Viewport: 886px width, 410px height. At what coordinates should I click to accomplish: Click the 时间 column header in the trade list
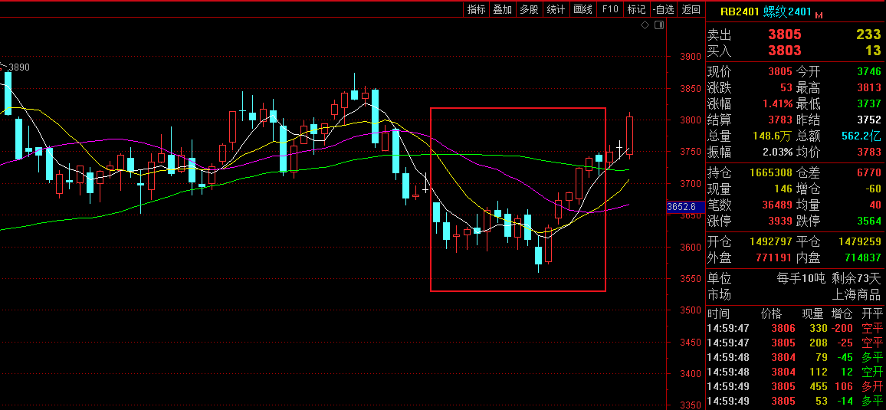click(718, 313)
